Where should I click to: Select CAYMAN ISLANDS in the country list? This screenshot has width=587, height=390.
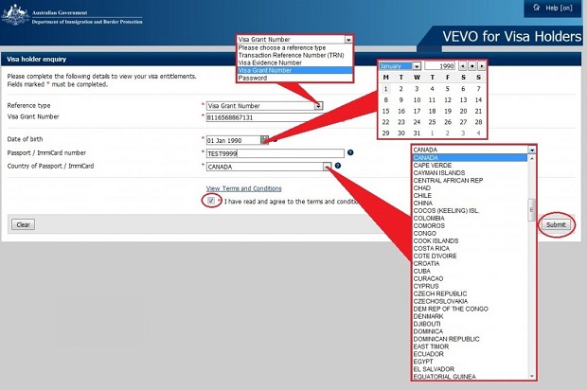[x=471, y=172]
